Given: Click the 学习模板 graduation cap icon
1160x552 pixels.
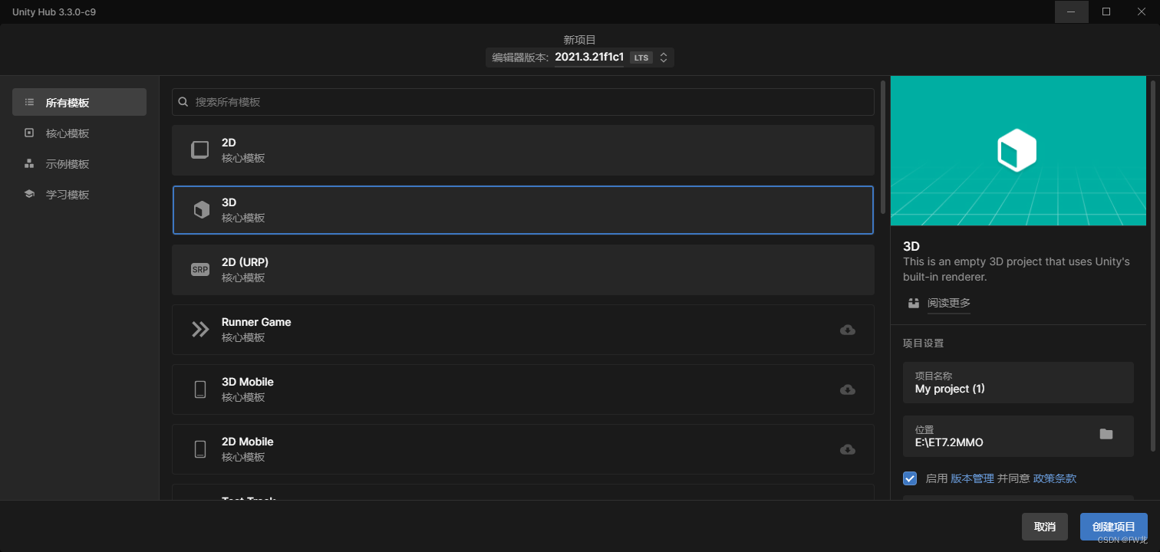Looking at the screenshot, I should [29, 194].
